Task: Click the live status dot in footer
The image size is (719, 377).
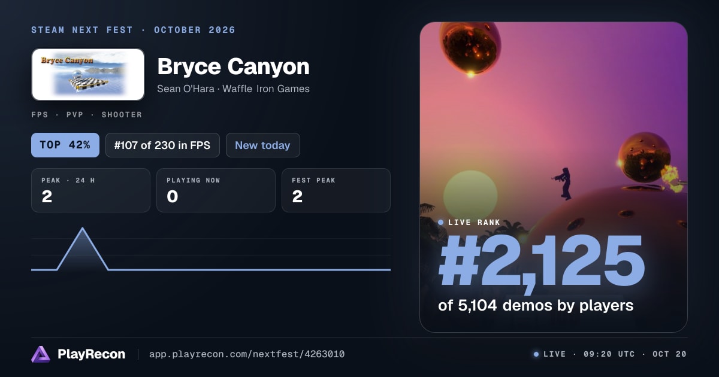Action: 536,354
